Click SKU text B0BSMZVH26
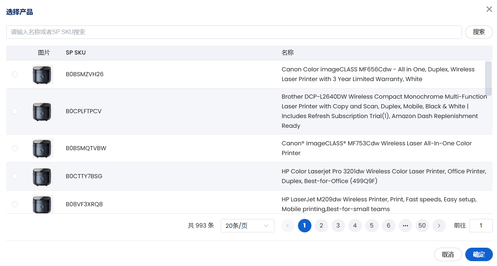The width and height of the screenshot is (497, 266). click(x=85, y=74)
